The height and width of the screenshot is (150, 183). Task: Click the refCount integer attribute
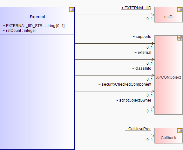coord(19,31)
